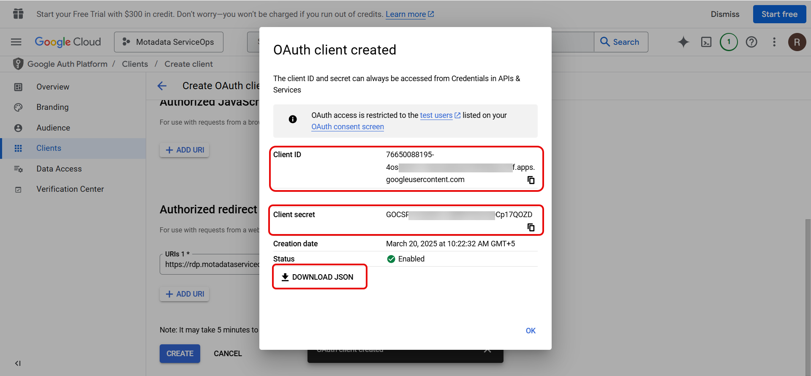Click the DOWNLOAD JSON button
The height and width of the screenshot is (376, 811).
(319, 277)
